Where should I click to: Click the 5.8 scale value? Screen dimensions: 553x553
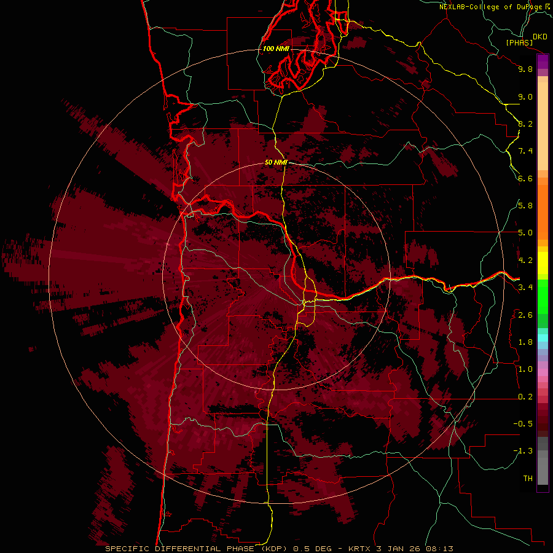[525, 206]
